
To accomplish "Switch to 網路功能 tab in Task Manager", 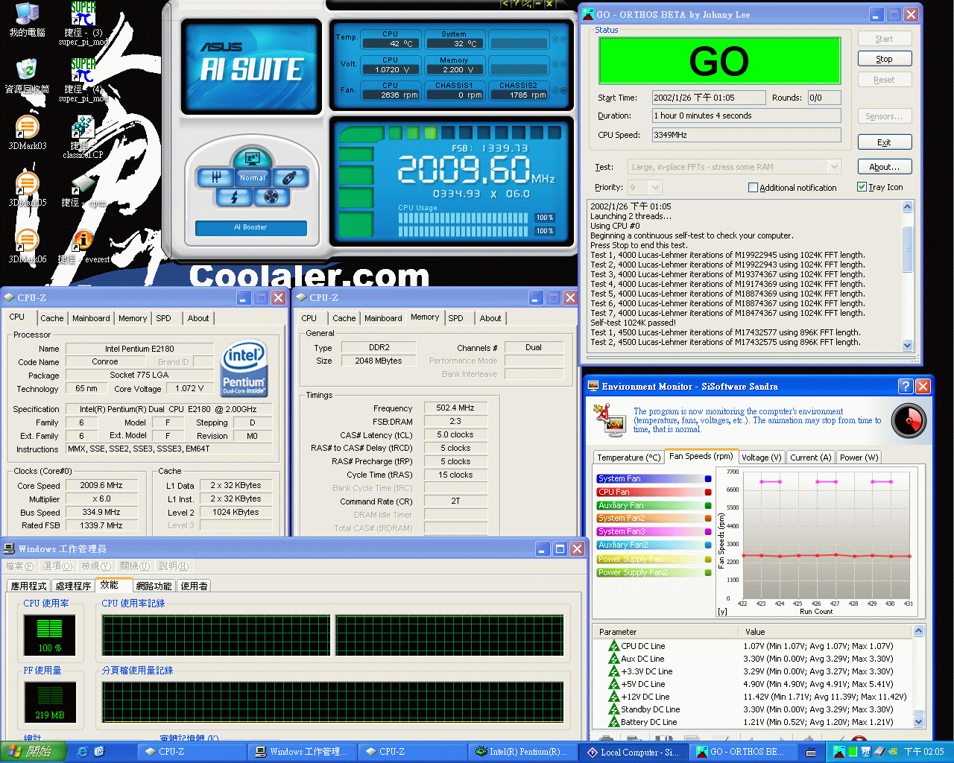I will pyautogui.click(x=154, y=586).
